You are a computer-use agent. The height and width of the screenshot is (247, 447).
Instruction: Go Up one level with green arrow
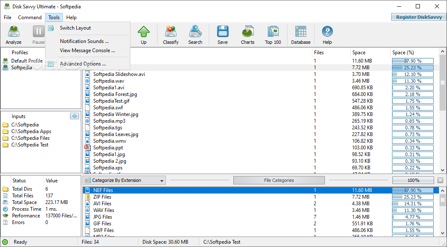point(144,32)
